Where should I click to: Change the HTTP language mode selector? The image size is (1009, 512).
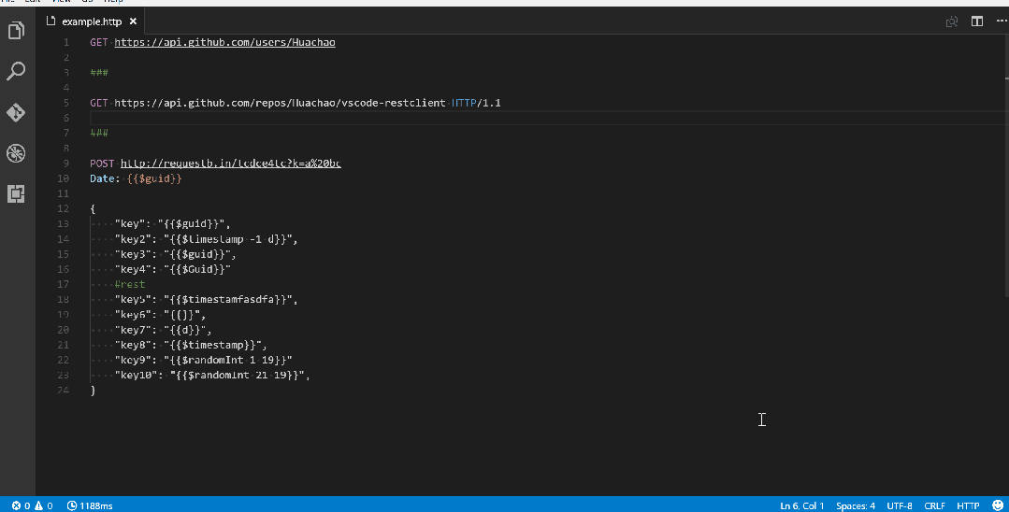967,505
